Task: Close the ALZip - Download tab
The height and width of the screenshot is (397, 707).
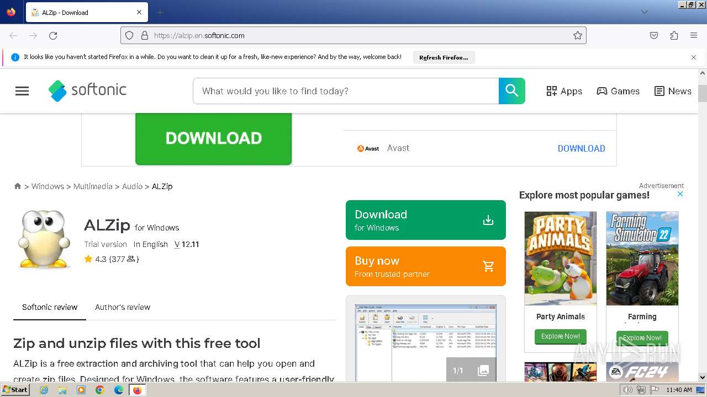Action: [x=139, y=12]
